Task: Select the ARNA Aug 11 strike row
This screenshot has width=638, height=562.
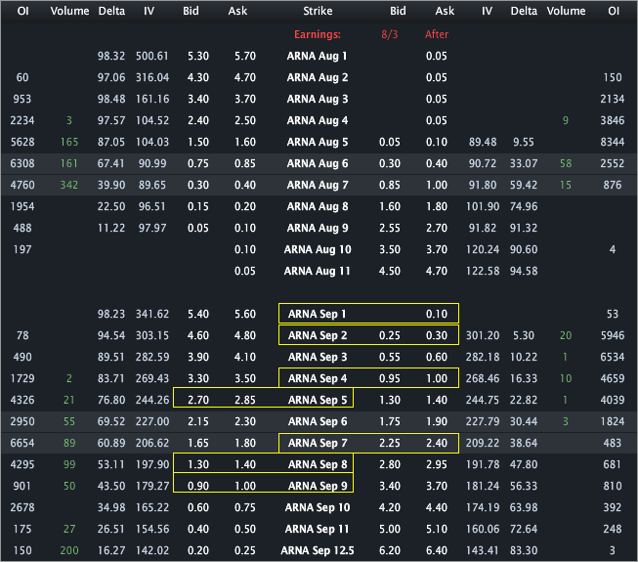Action: [x=319, y=271]
